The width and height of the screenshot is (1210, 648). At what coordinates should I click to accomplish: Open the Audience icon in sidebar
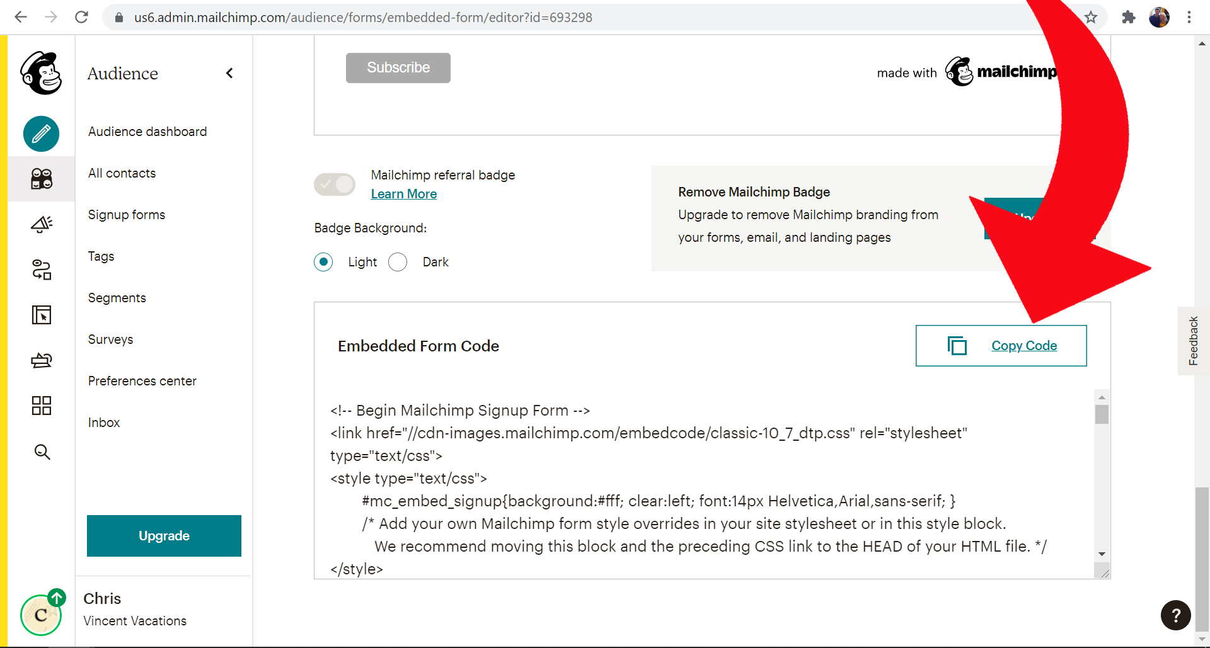(x=42, y=179)
